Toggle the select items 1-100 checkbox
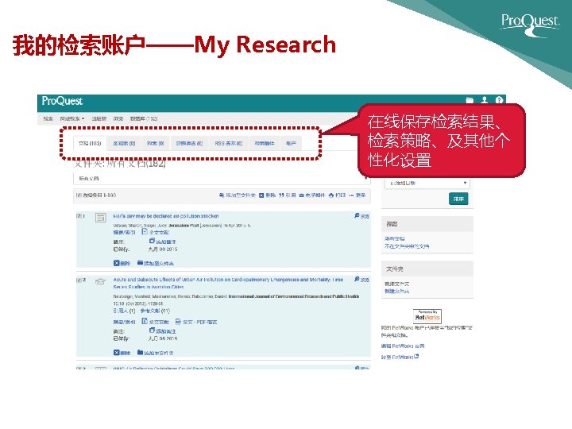The height and width of the screenshot is (429, 572). pos(79,195)
